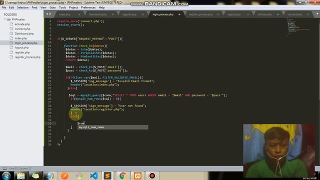This screenshot has width=320, height=180.
Task: Open register.php from the sidebar
Action: pyautogui.click(x=22, y=52)
